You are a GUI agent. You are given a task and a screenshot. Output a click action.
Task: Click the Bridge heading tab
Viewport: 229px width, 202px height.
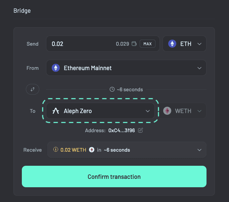[x=22, y=11]
